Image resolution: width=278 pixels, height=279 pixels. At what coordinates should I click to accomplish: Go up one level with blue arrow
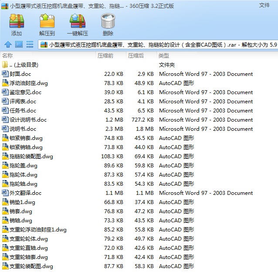pyautogui.click(x=8, y=44)
